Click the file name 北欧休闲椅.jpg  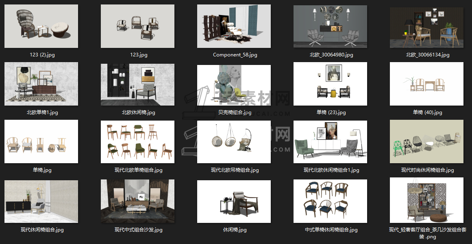(x=139, y=112)
